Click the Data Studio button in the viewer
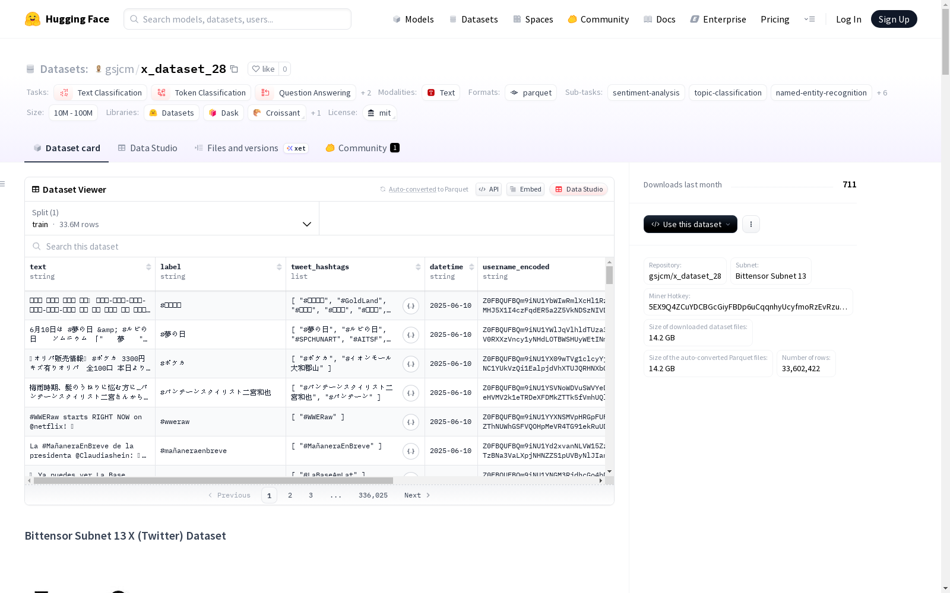Screen dimensions: 950x593 578,189
